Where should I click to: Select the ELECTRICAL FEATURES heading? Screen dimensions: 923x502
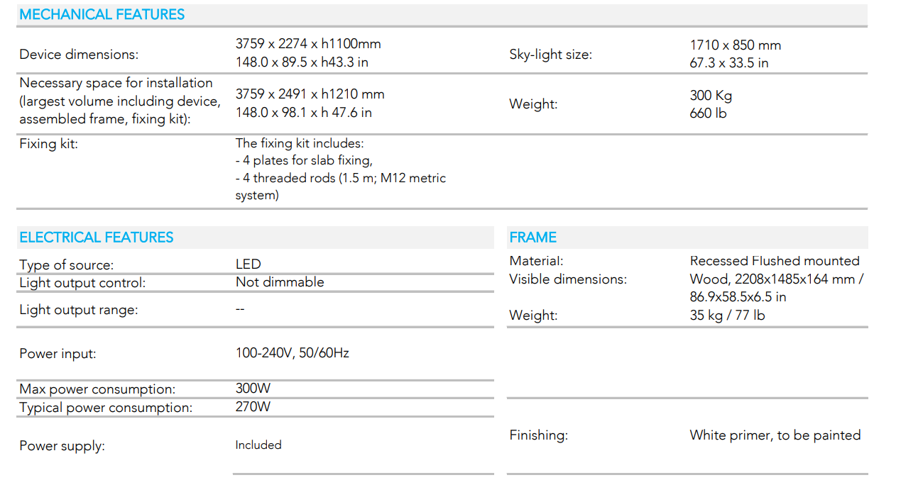pyautogui.click(x=97, y=238)
